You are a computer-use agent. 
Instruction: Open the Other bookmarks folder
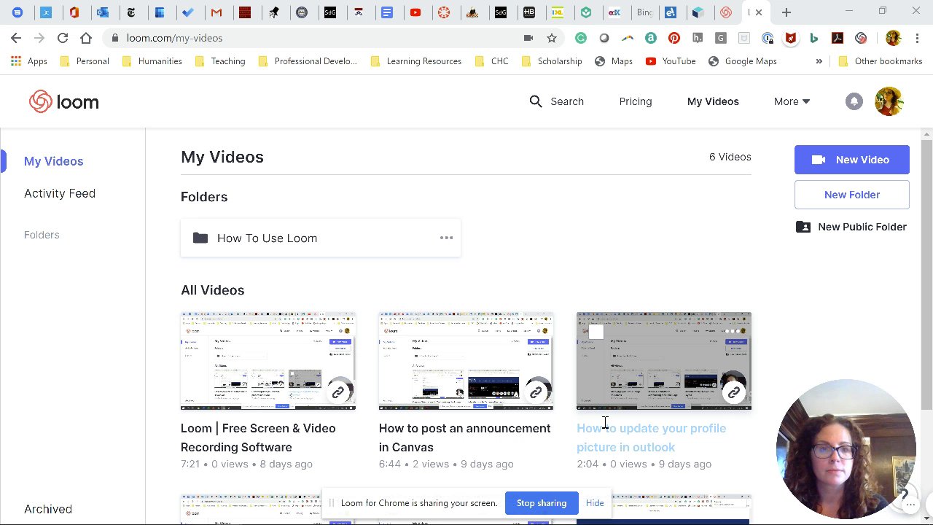tap(881, 61)
